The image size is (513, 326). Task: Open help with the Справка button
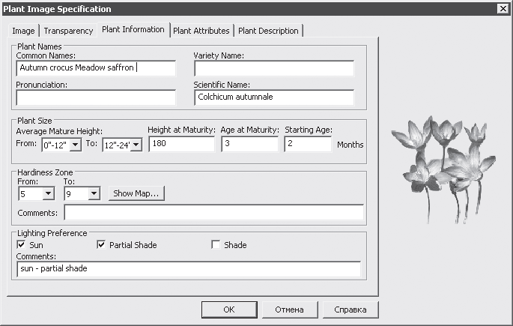[x=350, y=310]
